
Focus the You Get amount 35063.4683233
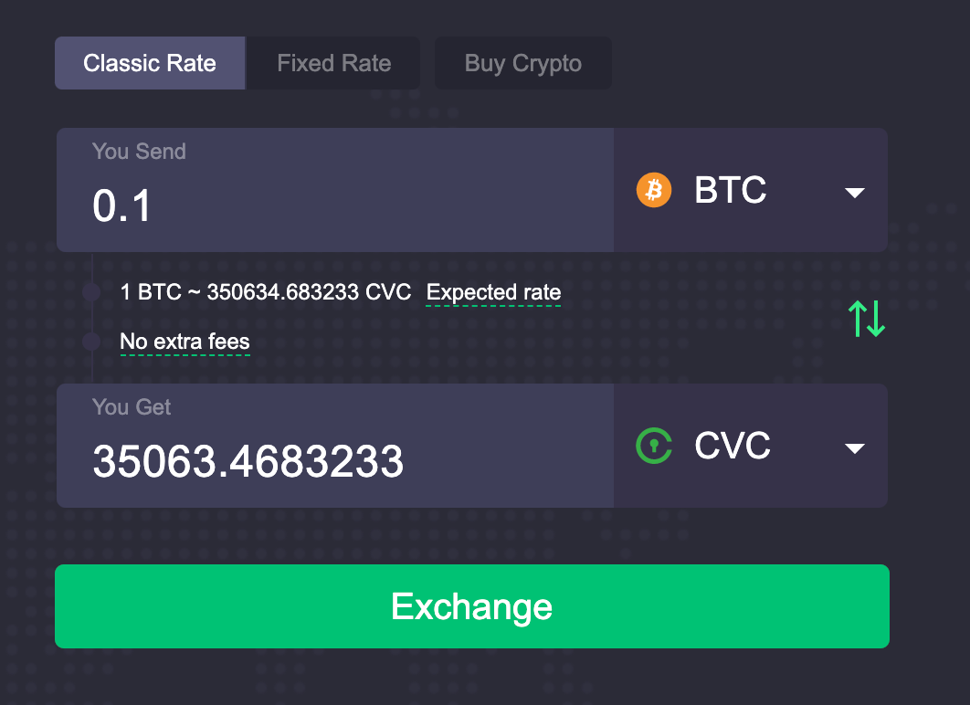[334, 446]
